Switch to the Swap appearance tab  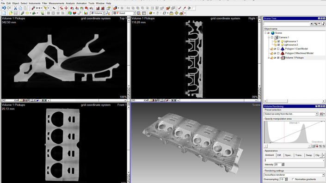309,155
